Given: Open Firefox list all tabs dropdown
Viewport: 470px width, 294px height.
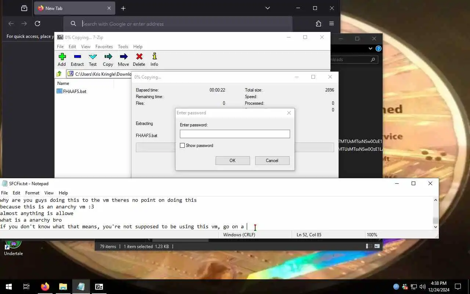Looking at the screenshot, I should pos(268,8).
